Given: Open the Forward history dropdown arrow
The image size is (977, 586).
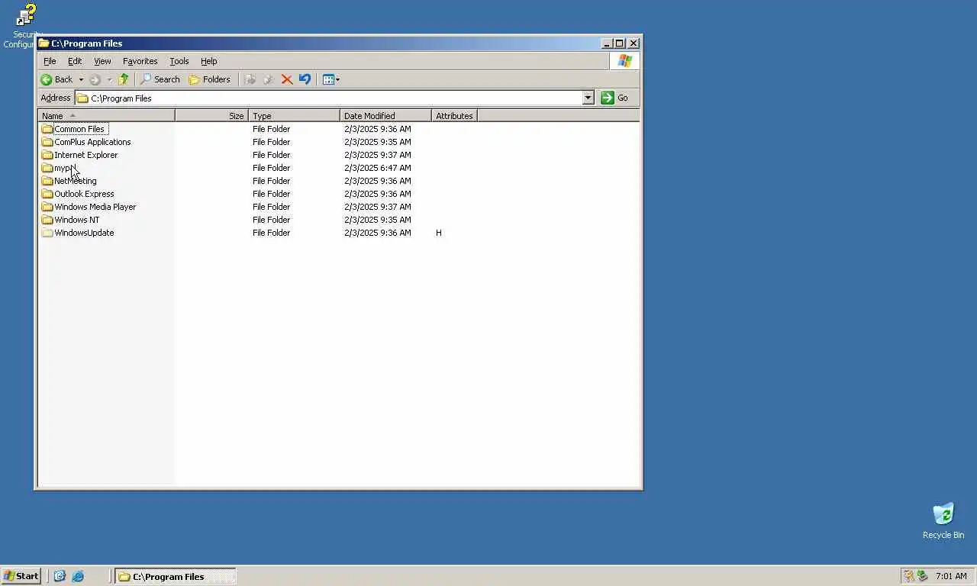Looking at the screenshot, I should click(x=109, y=79).
